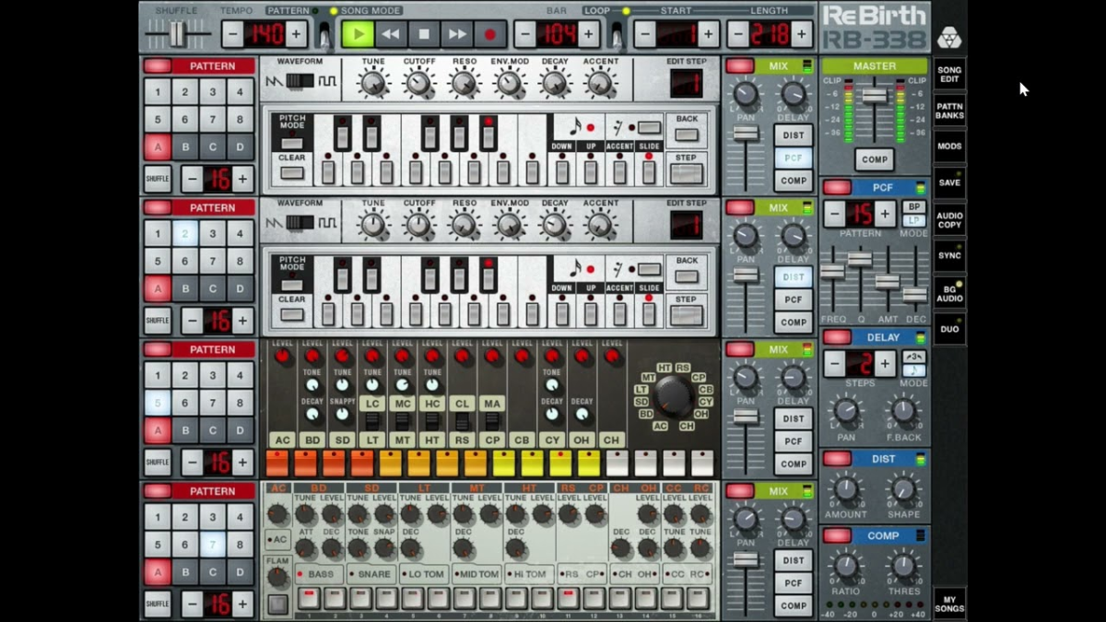Select LP mode in the PCF section
The width and height of the screenshot is (1106, 622).
(913, 220)
